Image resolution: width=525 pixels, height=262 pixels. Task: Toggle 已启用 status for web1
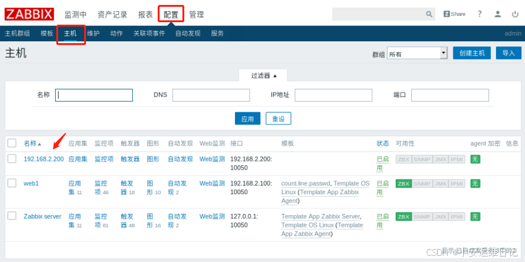click(383, 187)
